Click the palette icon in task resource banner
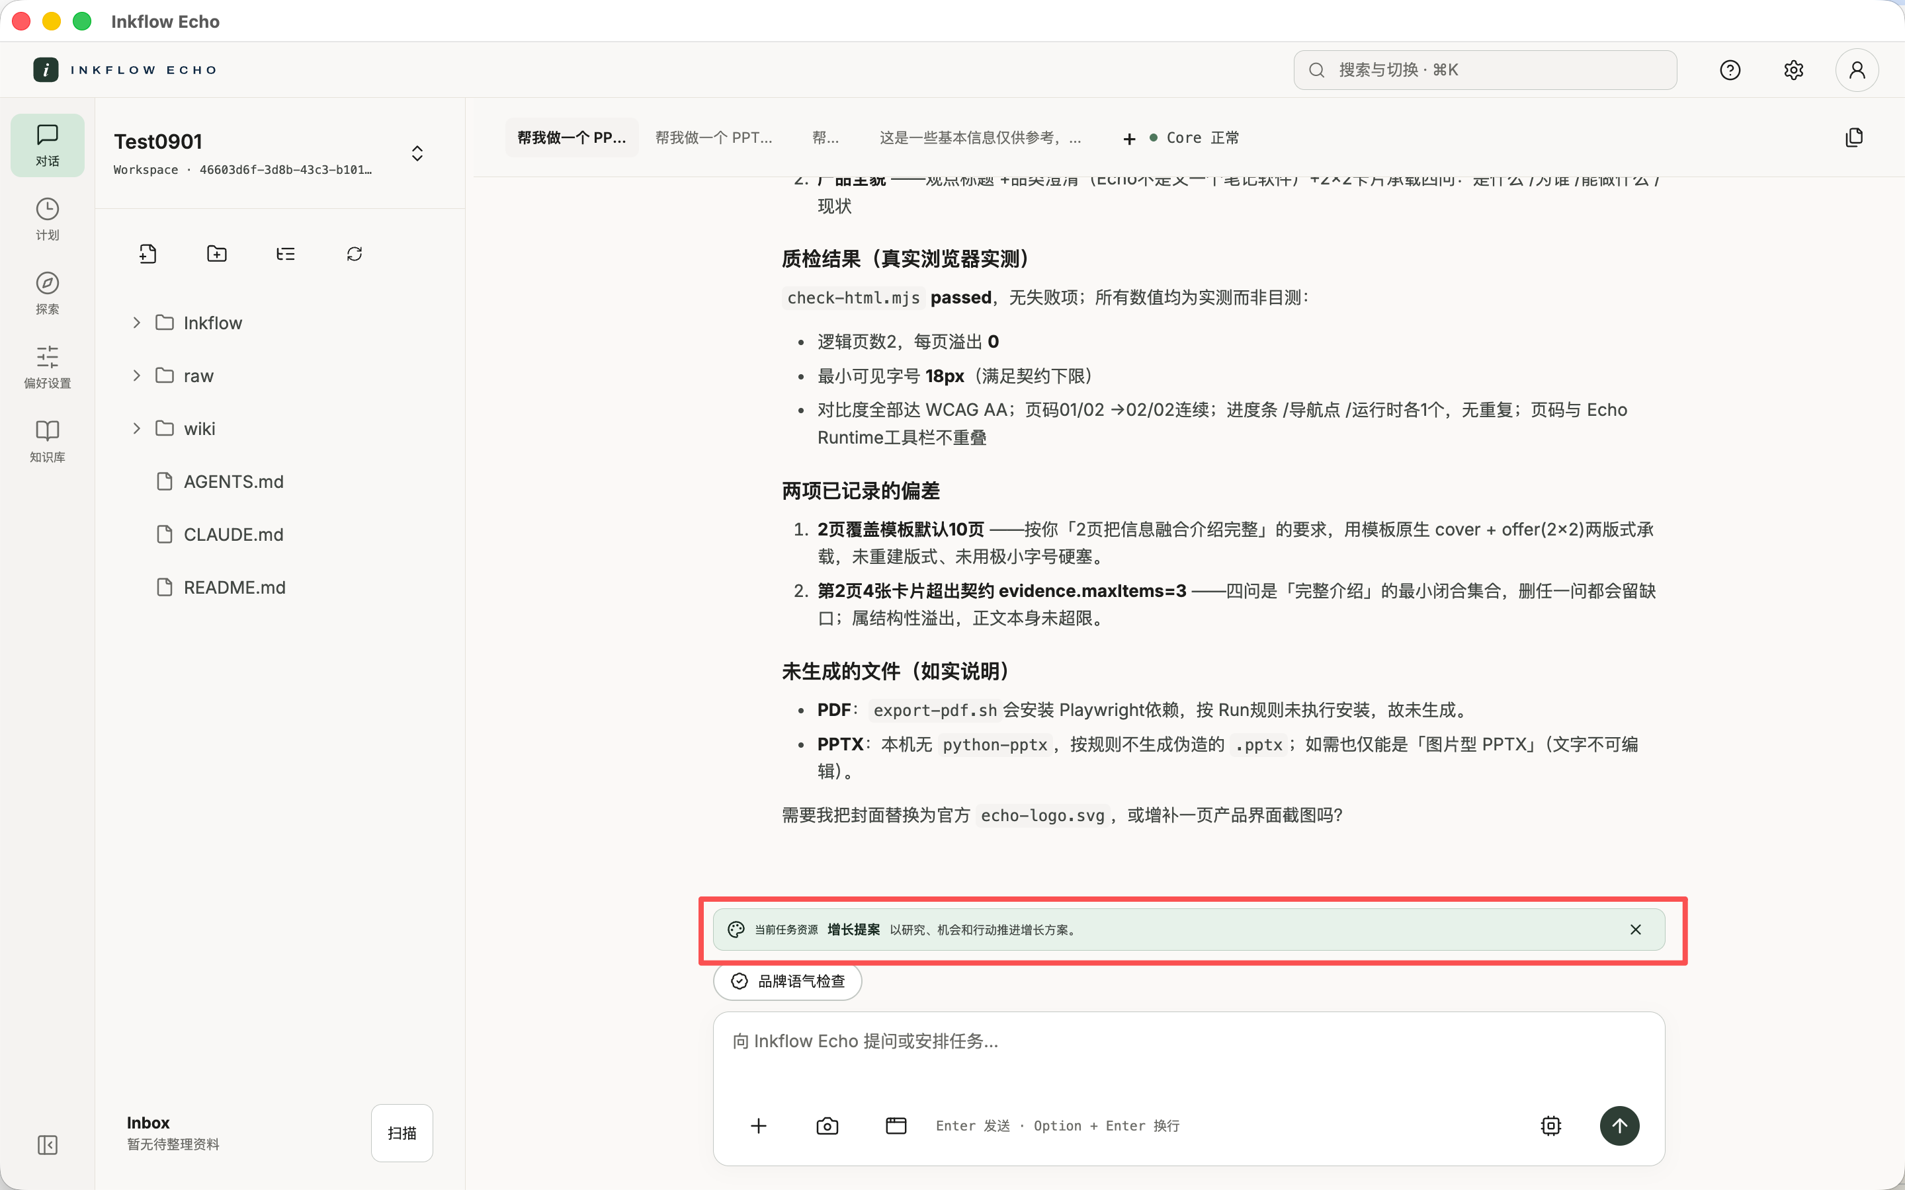The width and height of the screenshot is (1905, 1190). [736, 930]
